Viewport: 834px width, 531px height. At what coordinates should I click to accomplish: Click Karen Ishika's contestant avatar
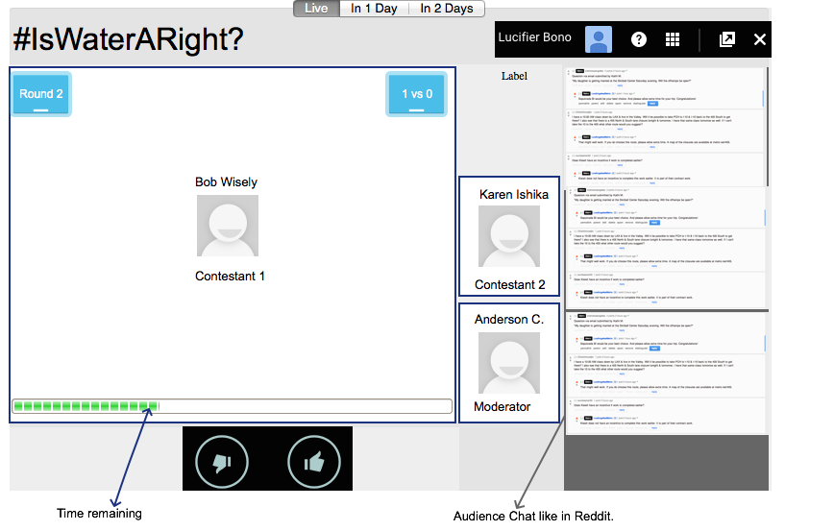click(508, 236)
